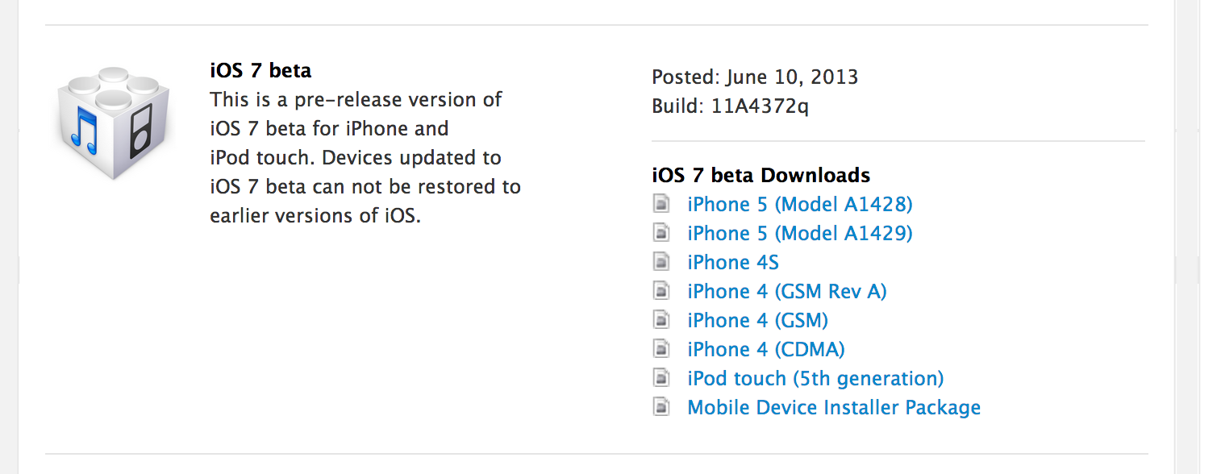The height and width of the screenshot is (474, 1221).
Task: Download iPhone 5 (Model A1429) beta
Action: tap(799, 234)
